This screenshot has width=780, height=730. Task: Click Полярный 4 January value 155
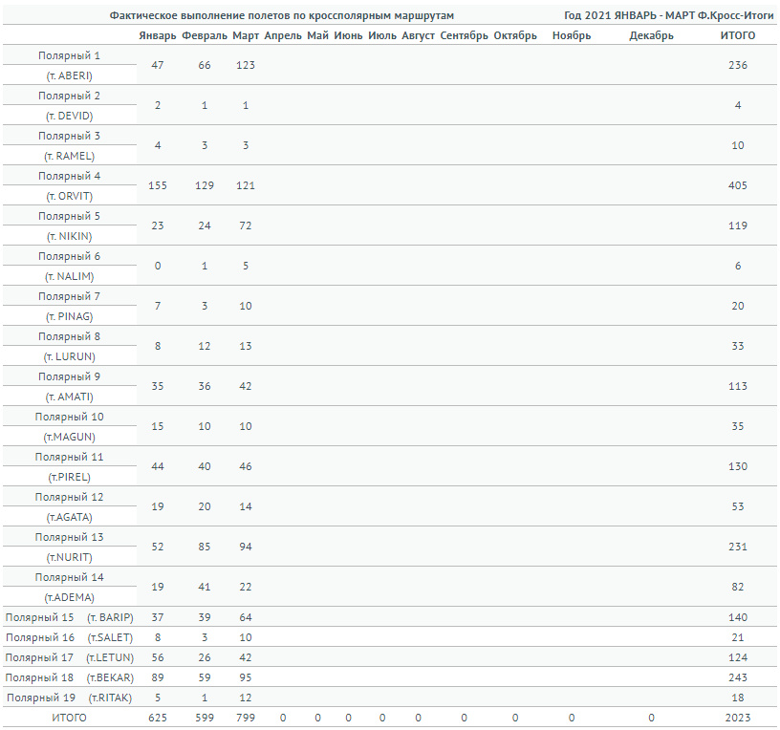point(157,186)
